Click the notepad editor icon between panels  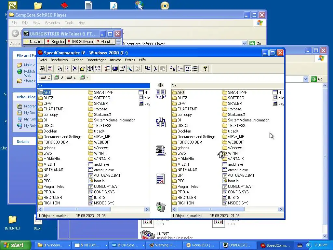point(161,179)
